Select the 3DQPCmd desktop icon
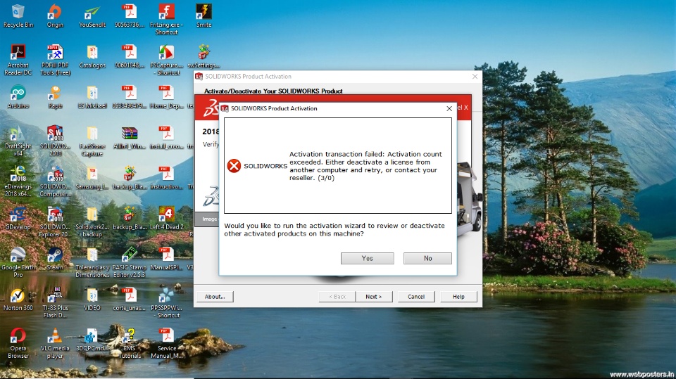676x379 pixels. click(x=92, y=340)
